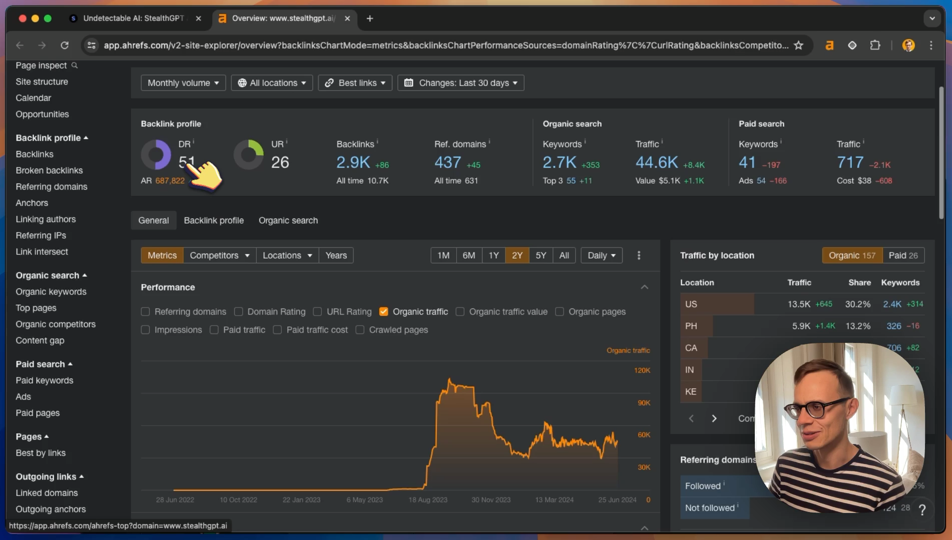Switch to the General tab
This screenshot has height=540, width=952.
click(x=154, y=220)
